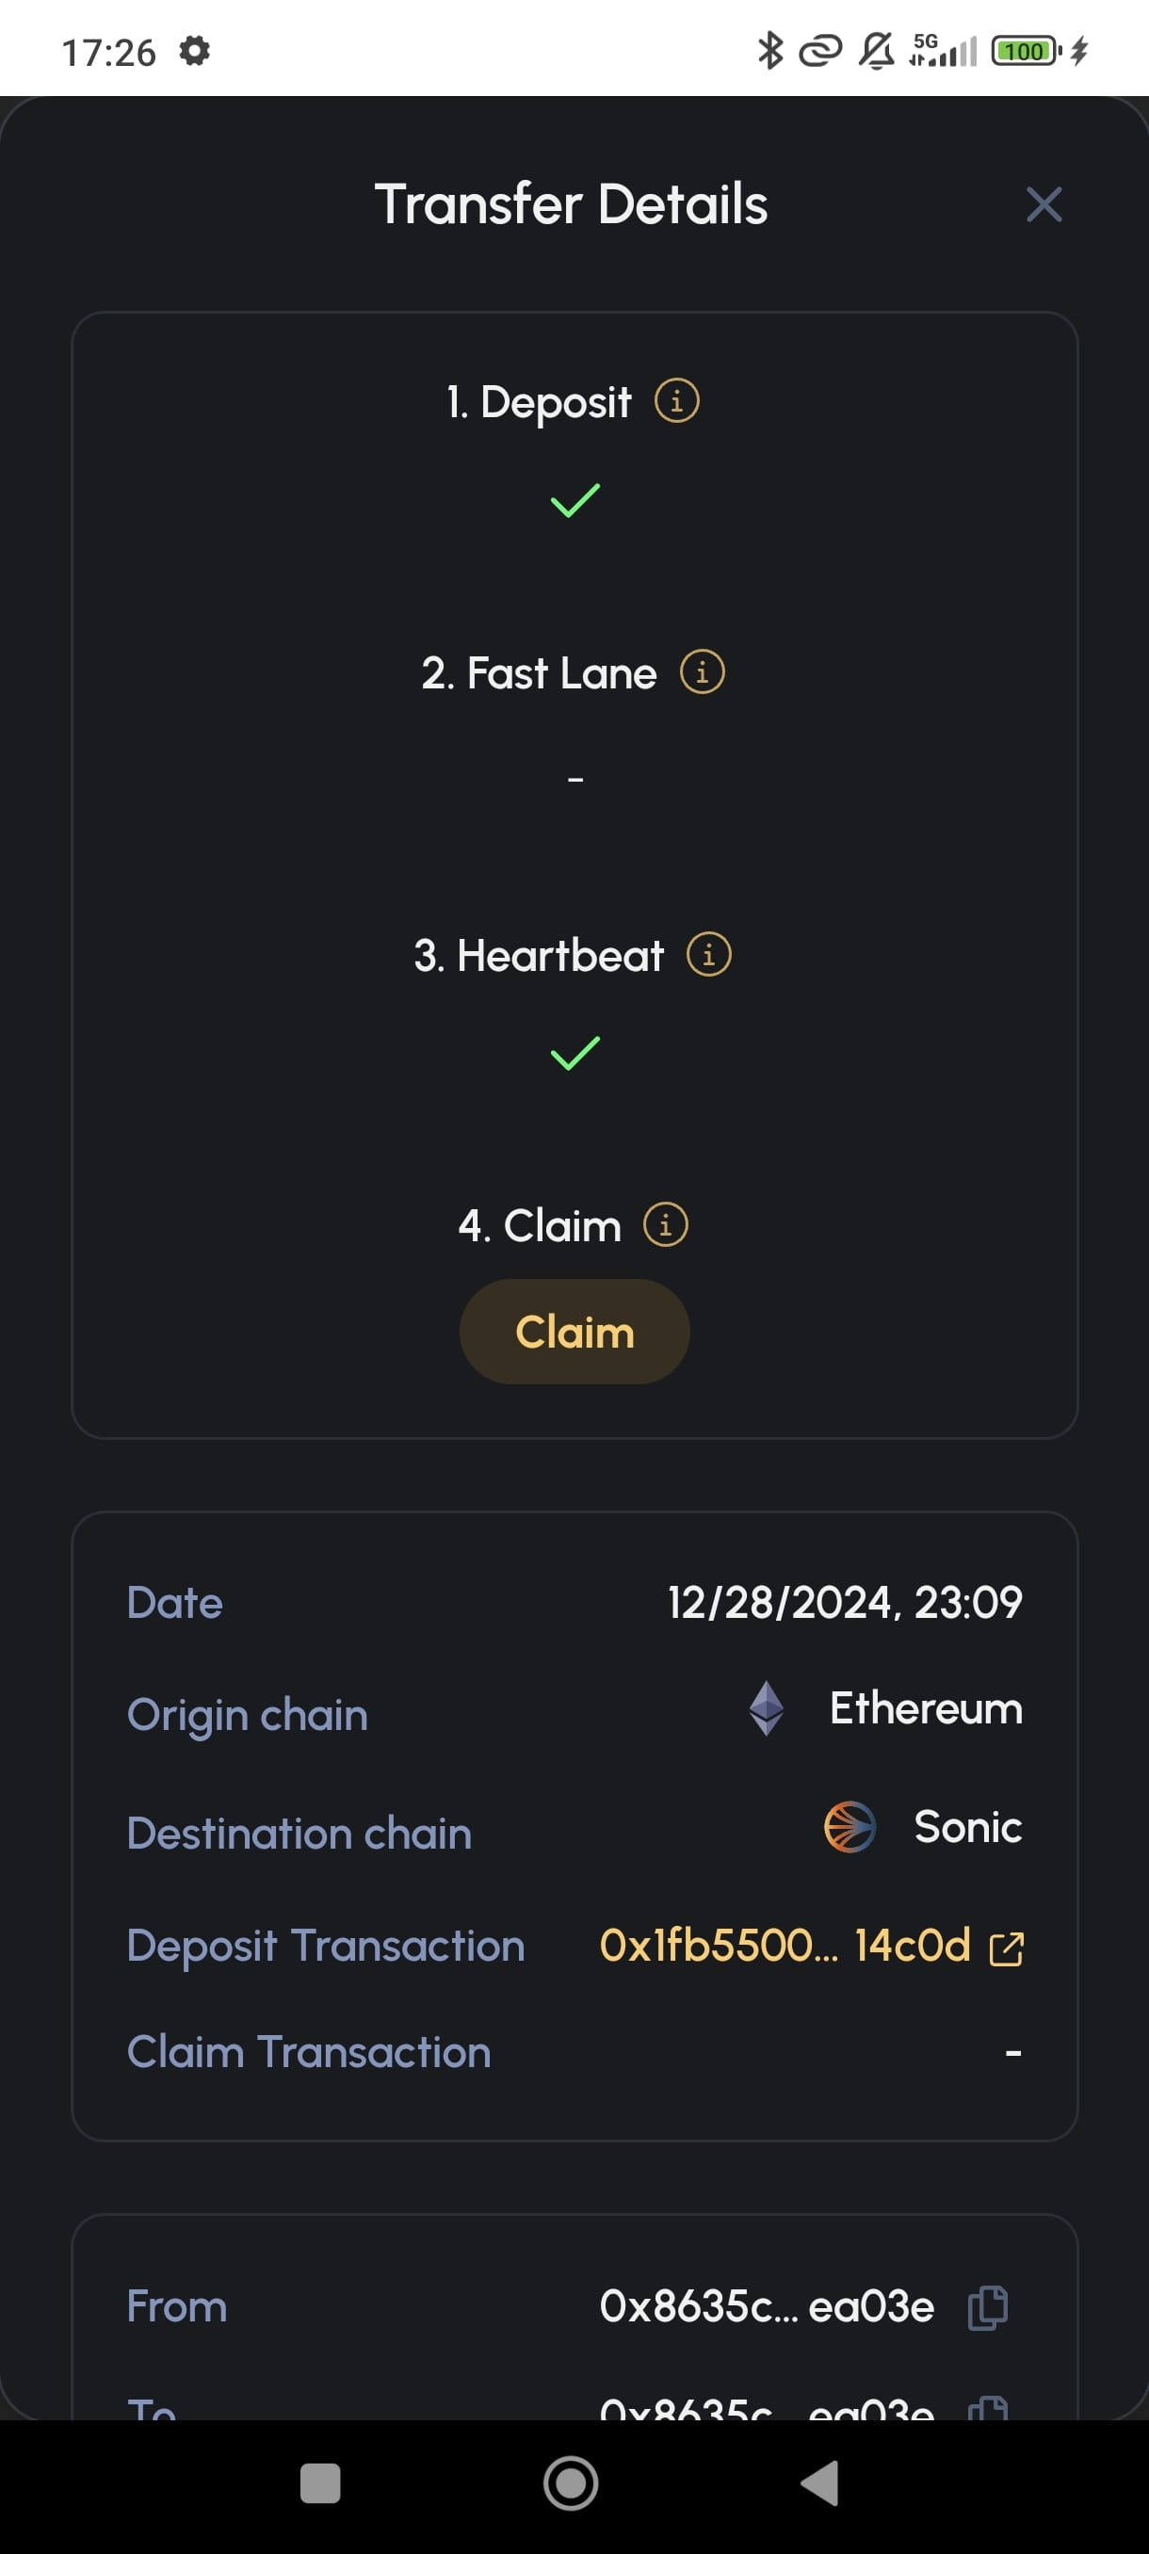Open the Deposit step info tooltip

(x=677, y=401)
